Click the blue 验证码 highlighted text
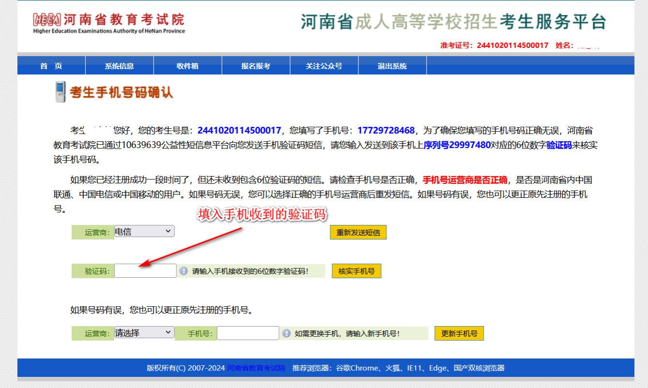The height and width of the screenshot is (388, 648). pyautogui.click(x=559, y=145)
